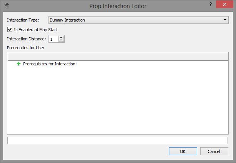Click the empty text field above OK
Image resolution: width=236 pixels, height=163 pixels.
tap(118, 140)
